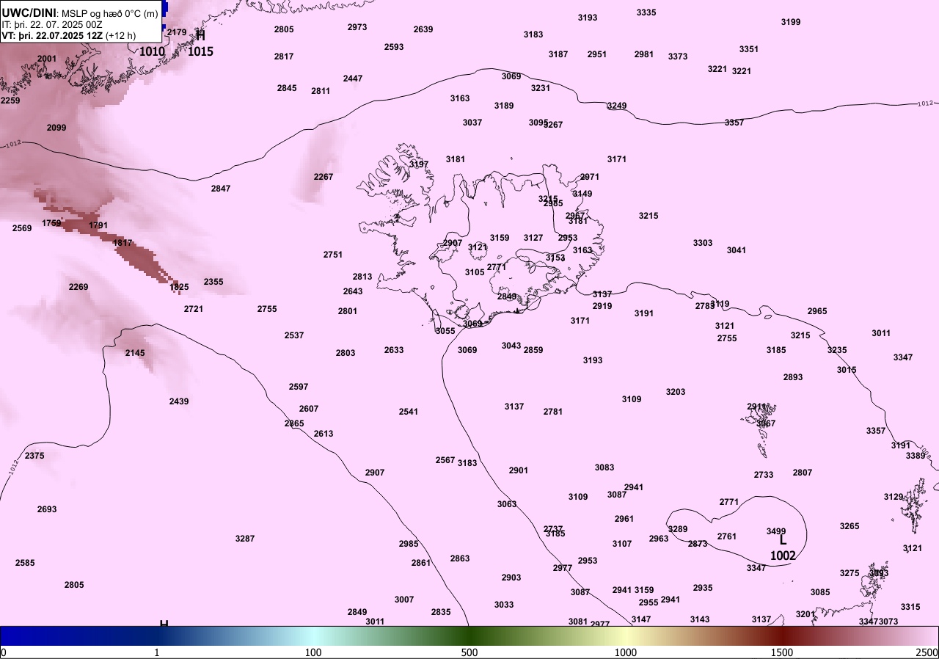Click the 2585 height value
Viewport: 939px width, 659px height.
tap(25, 563)
